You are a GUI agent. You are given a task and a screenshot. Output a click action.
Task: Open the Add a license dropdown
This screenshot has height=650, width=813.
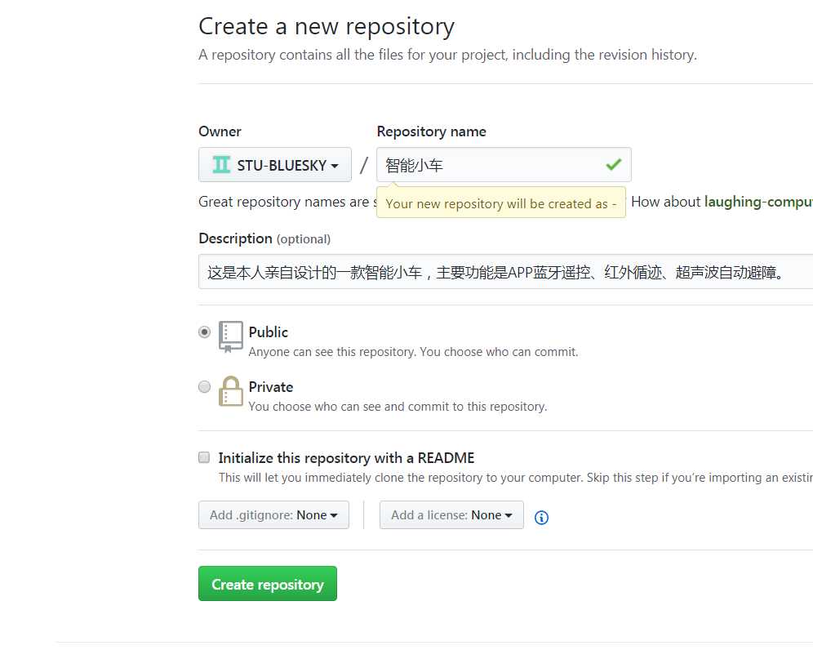[x=451, y=514]
